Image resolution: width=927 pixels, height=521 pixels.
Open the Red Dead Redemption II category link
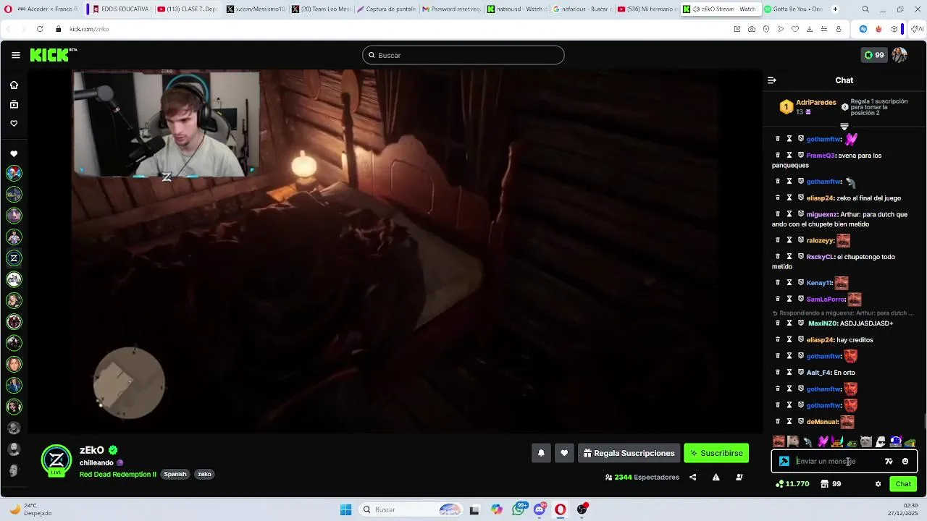(x=118, y=475)
